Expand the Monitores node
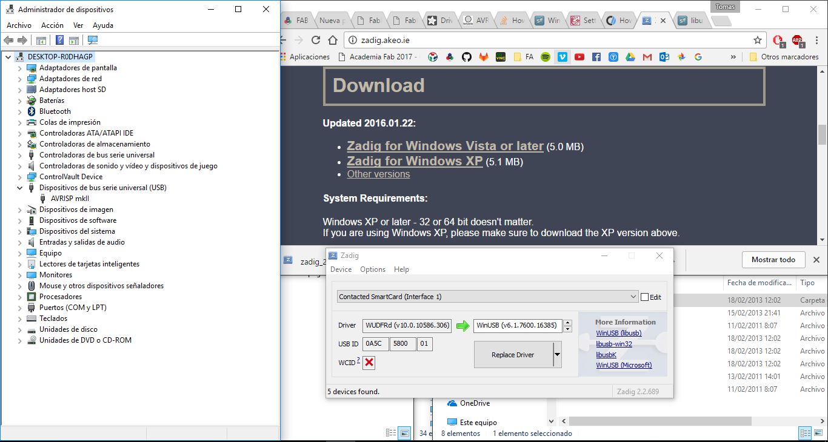Screen dimensions: 828x442 tap(19, 275)
